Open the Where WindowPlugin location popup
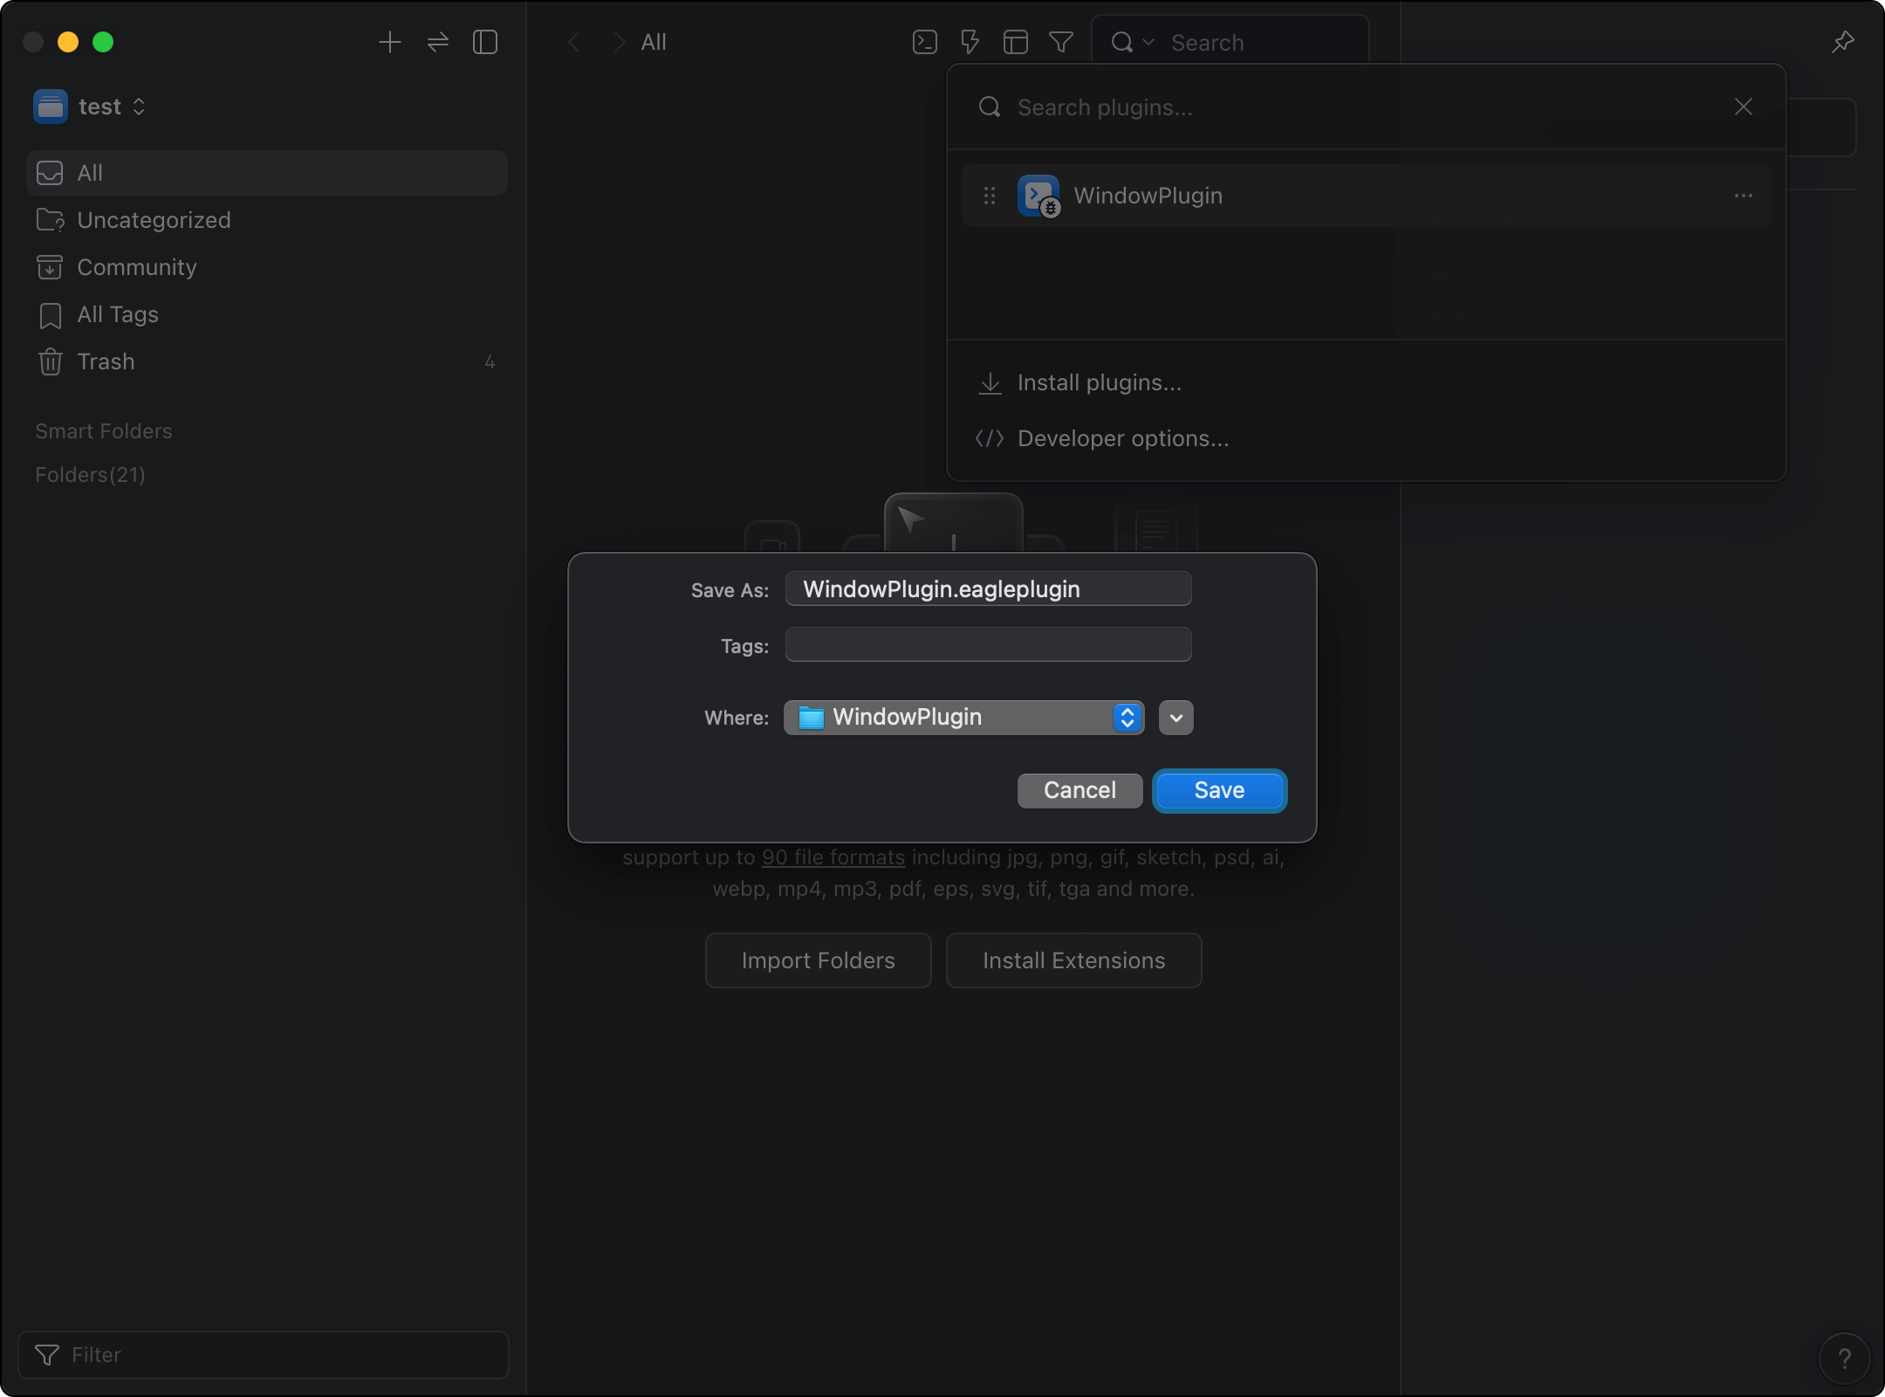Viewport: 1885px width, 1397px height. (963, 718)
